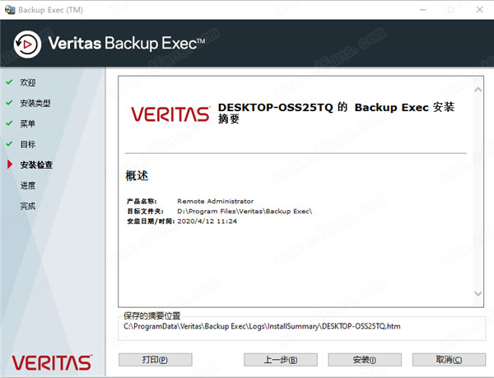Click red arrow marker beside 安装检查

10,164
